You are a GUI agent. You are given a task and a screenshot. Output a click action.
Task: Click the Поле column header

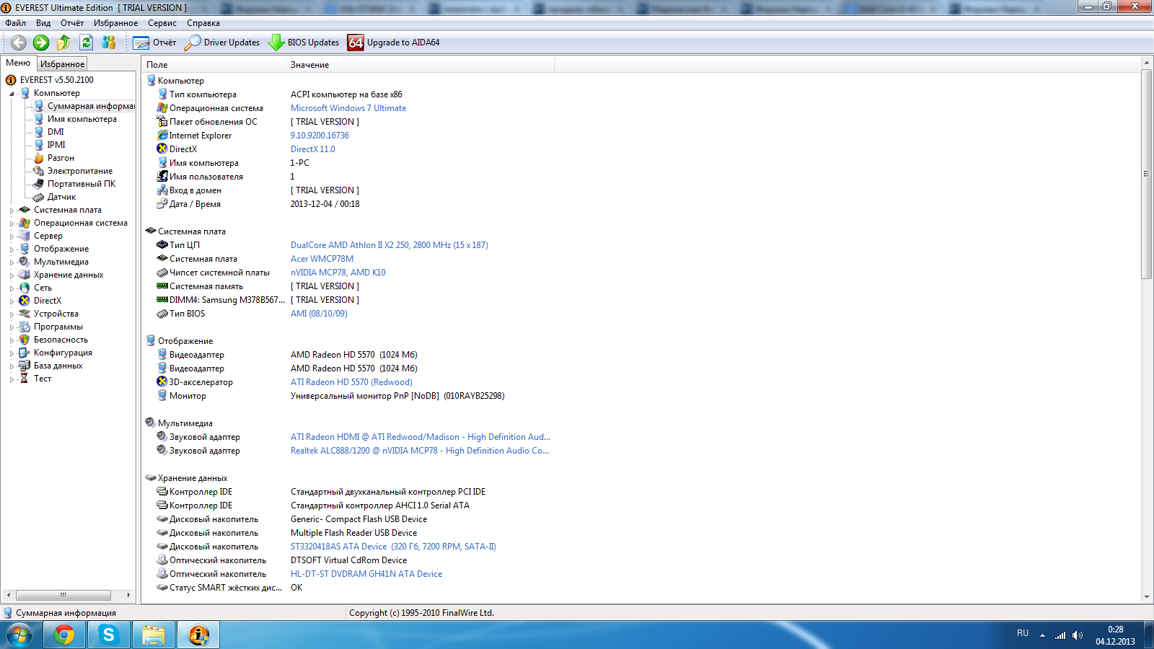pos(214,65)
